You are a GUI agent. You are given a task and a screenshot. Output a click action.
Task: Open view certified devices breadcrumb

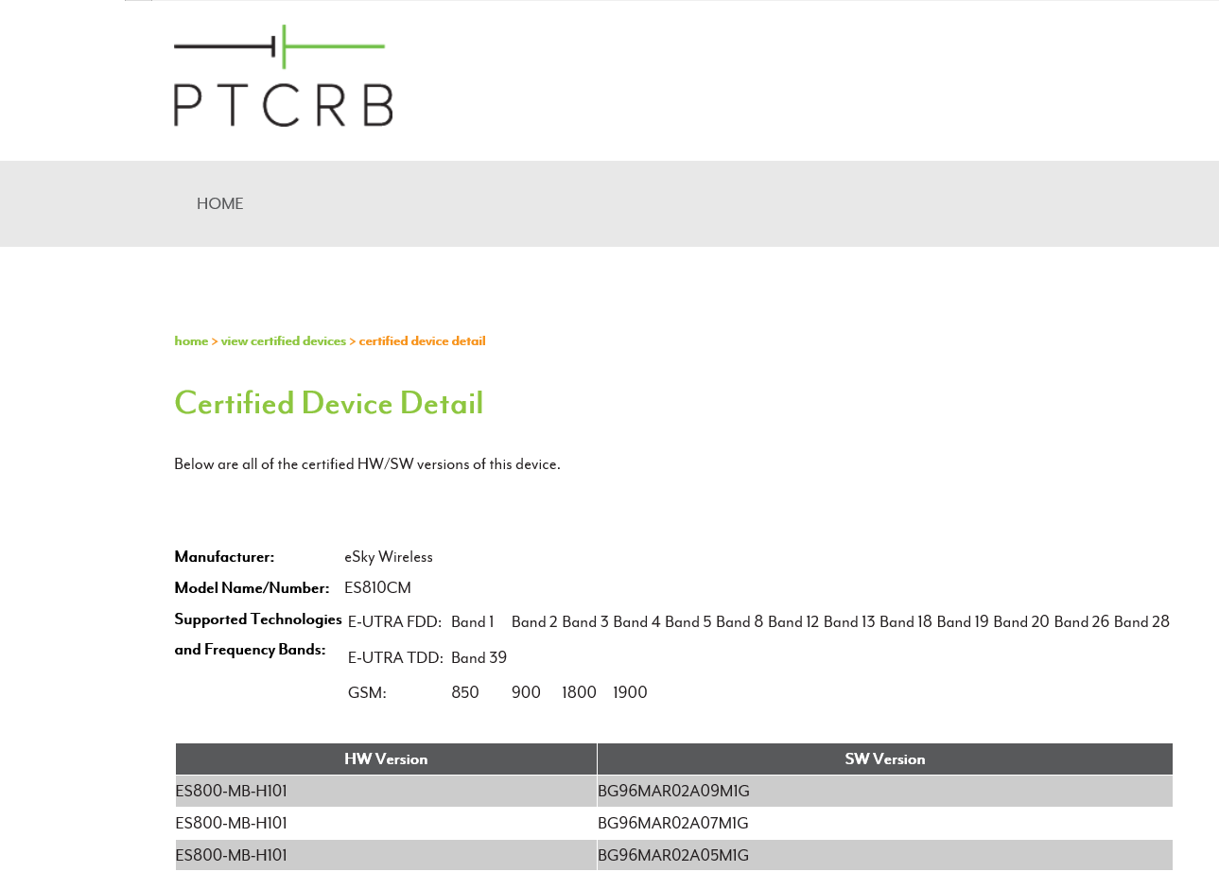point(284,341)
